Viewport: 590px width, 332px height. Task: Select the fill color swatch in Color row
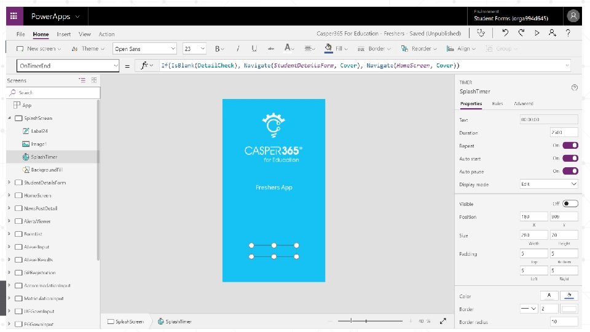click(569, 296)
